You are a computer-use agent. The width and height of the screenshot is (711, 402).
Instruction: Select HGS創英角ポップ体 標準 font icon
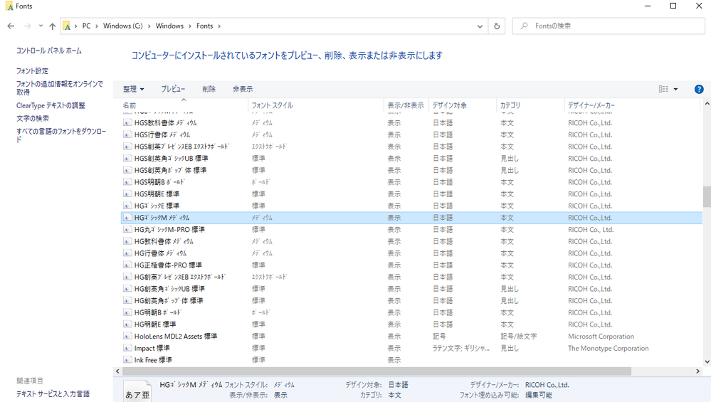coord(127,171)
